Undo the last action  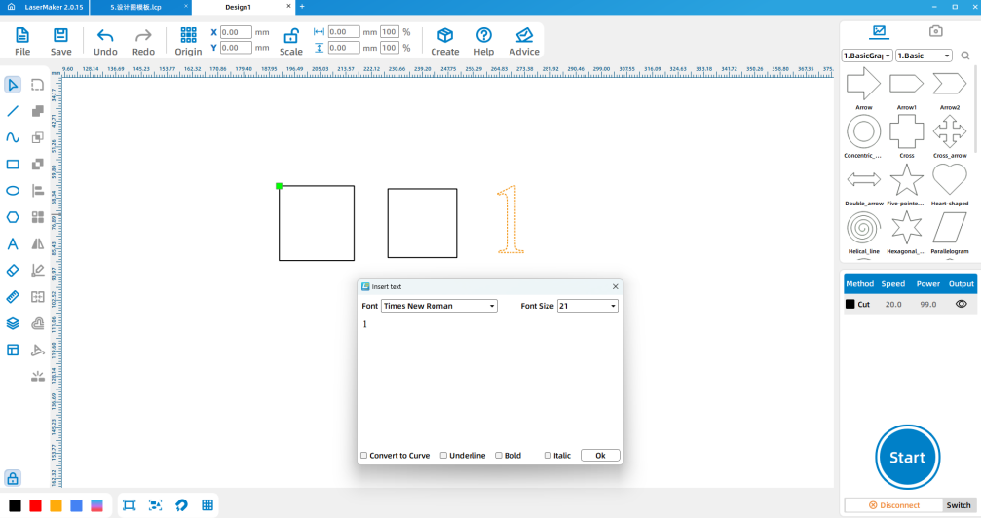105,41
